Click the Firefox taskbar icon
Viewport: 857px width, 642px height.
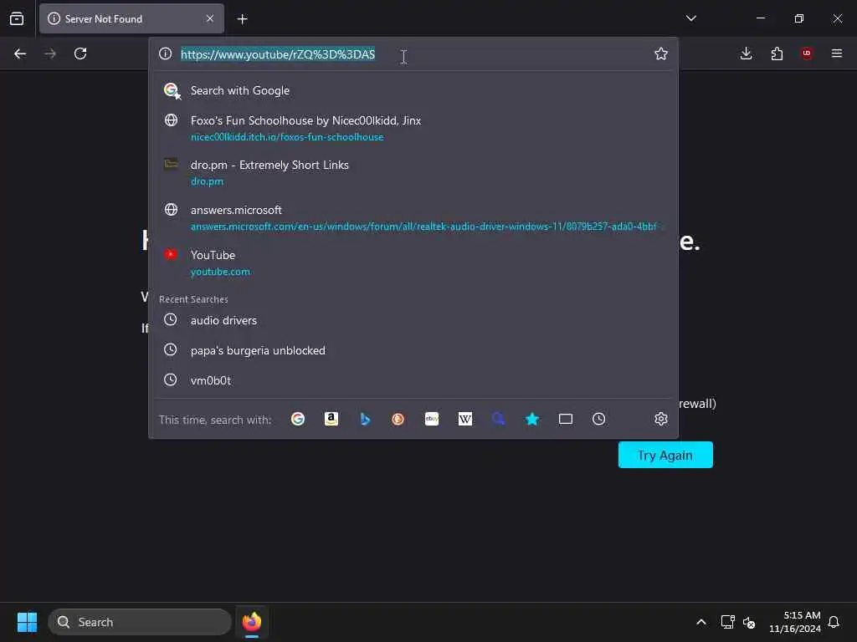(252, 622)
